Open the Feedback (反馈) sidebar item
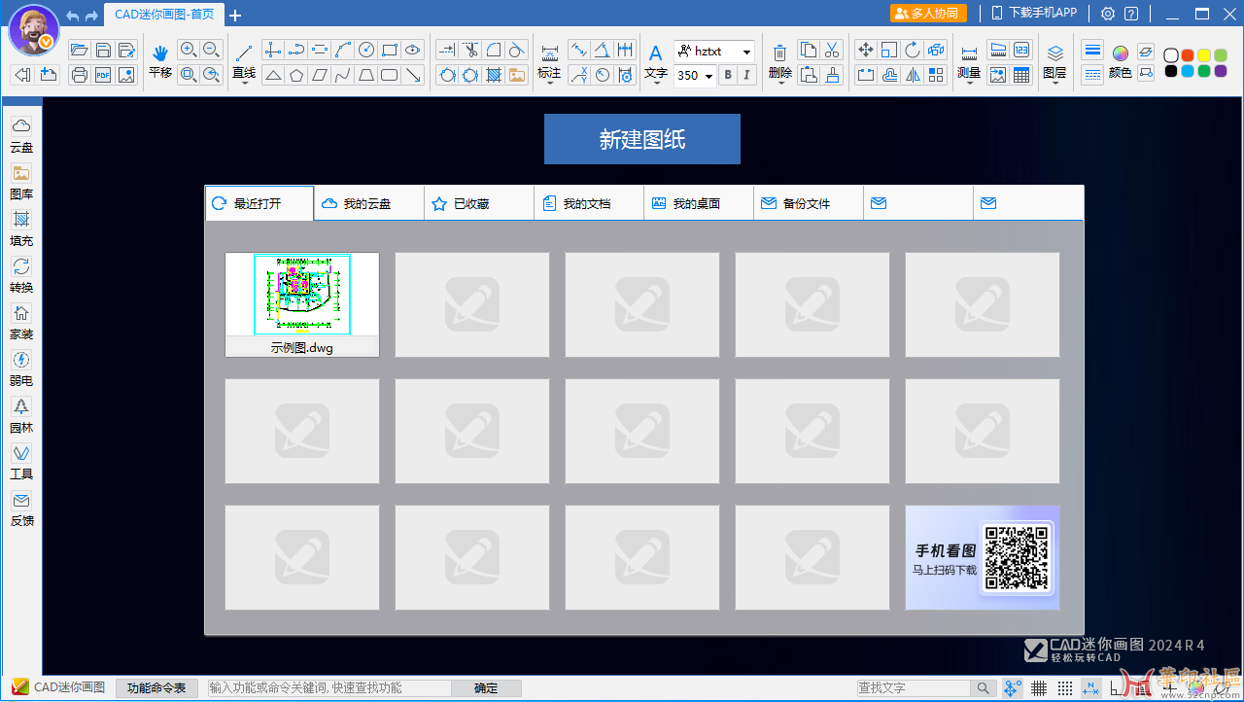The image size is (1244, 702). point(21,509)
